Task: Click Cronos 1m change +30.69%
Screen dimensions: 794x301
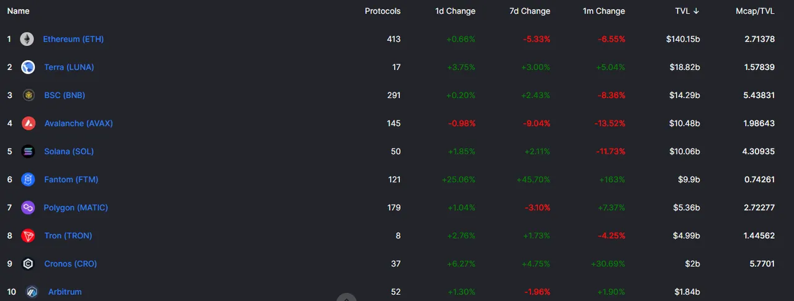Action: click(609, 264)
